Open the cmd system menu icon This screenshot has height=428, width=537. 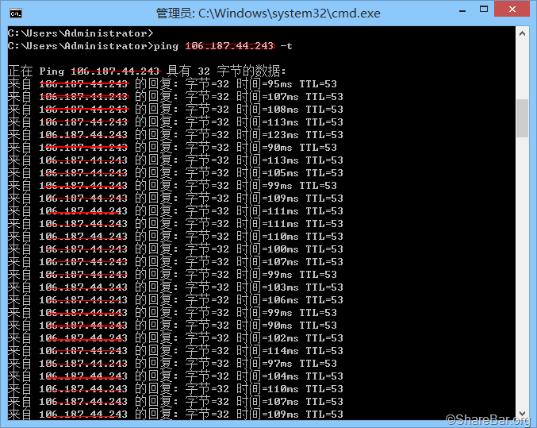click(x=14, y=13)
